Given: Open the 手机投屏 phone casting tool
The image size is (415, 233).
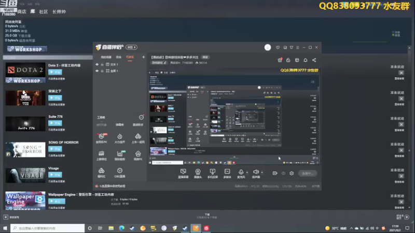Looking at the screenshot, I should coord(213,173).
